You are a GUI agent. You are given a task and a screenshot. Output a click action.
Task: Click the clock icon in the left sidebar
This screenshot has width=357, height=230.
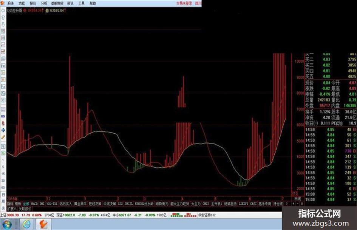3,100
